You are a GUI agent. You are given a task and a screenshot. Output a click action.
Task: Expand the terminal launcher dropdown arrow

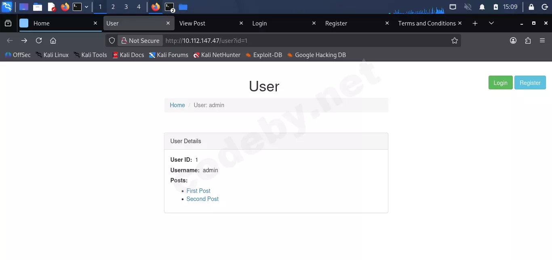point(86,7)
